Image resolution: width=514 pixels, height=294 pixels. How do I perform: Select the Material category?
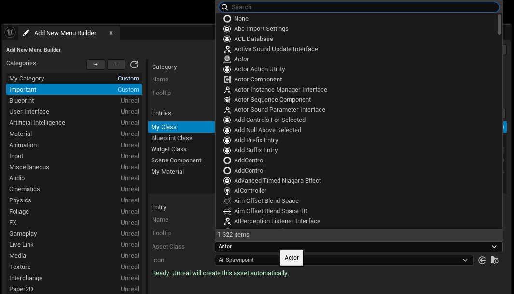point(74,134)
